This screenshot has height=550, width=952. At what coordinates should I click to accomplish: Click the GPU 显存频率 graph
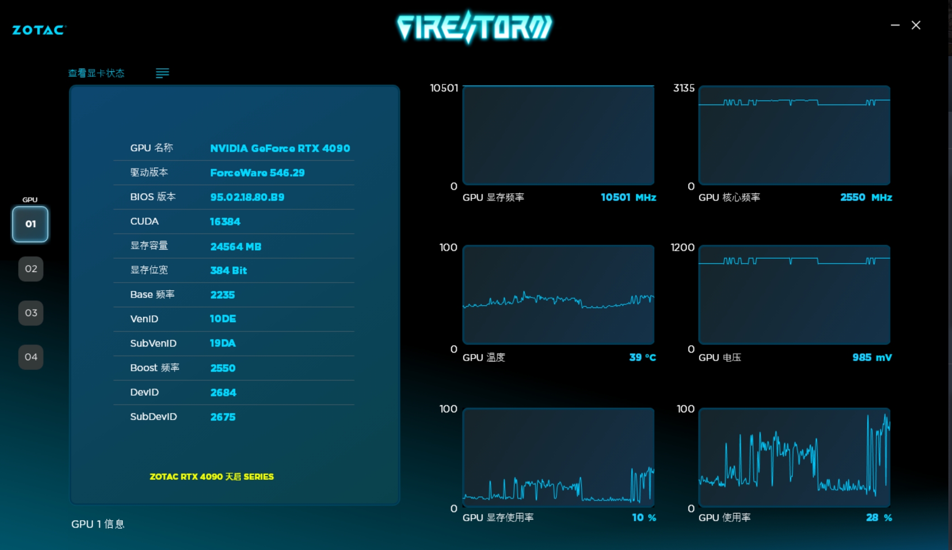pyautogui.click(x=558, y=135)
